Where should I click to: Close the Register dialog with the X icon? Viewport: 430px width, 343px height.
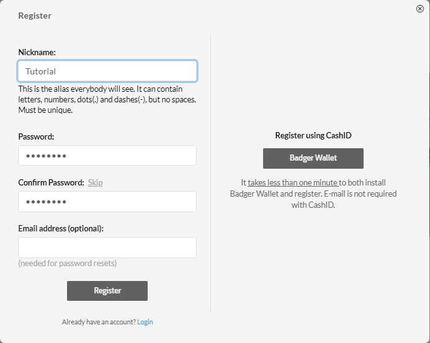pos(419,9)
